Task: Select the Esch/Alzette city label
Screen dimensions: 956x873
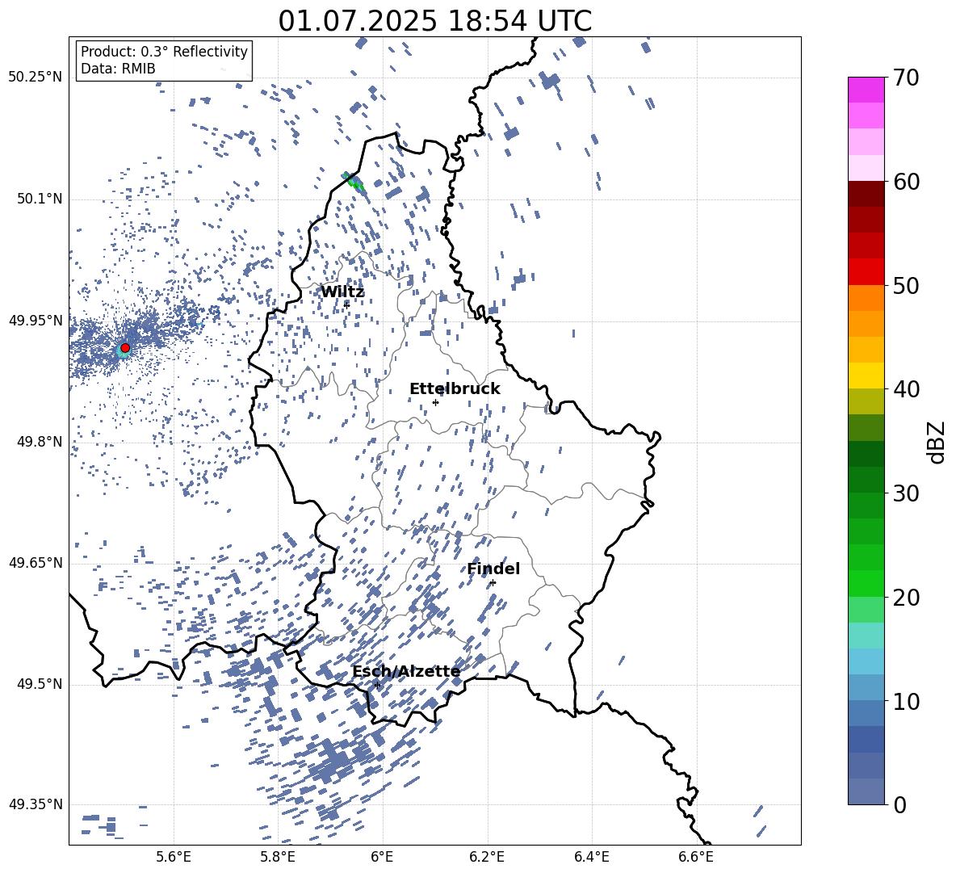Action: pyautogui.click(x=406, y=671)
